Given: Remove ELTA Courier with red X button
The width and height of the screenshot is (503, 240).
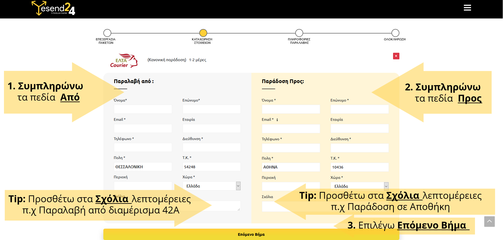Looking at the screenshot, I should tap(396, 56).
